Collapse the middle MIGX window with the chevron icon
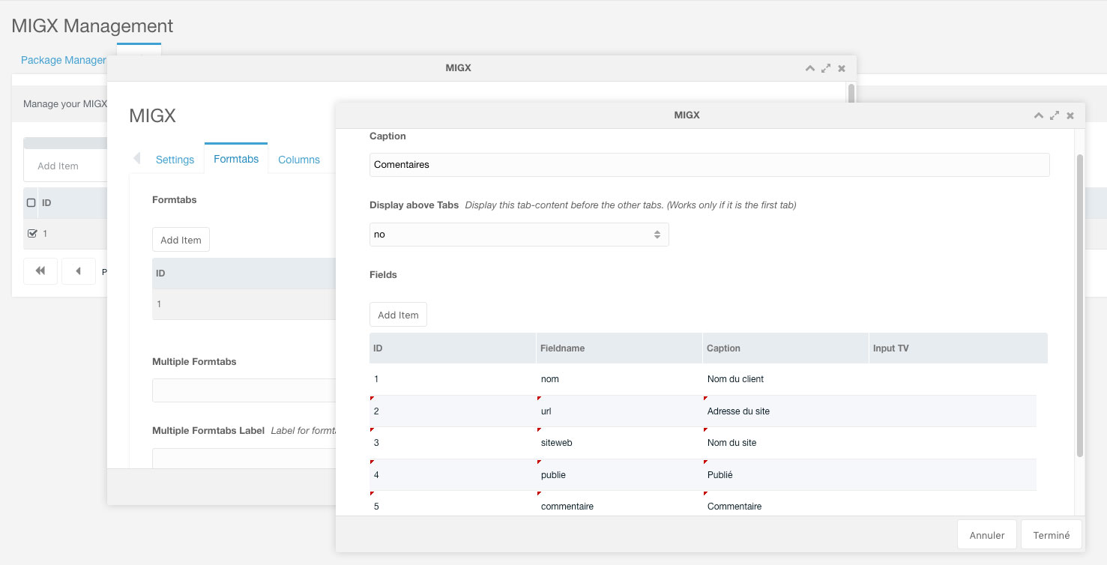1107x565 pixels. click(809, 68)
